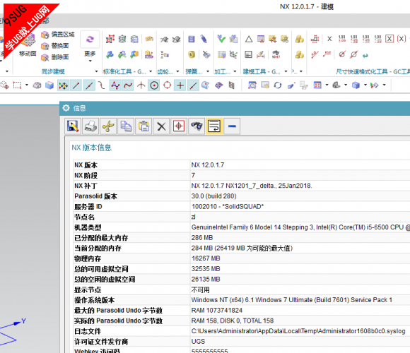This screenshot has width=410, height=353.
Task: Click the parenthesized (X) dimension format icon
Action: (402, 39)
